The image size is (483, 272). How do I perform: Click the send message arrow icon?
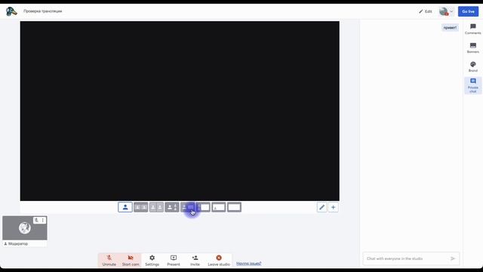click(x=453, y=258)
